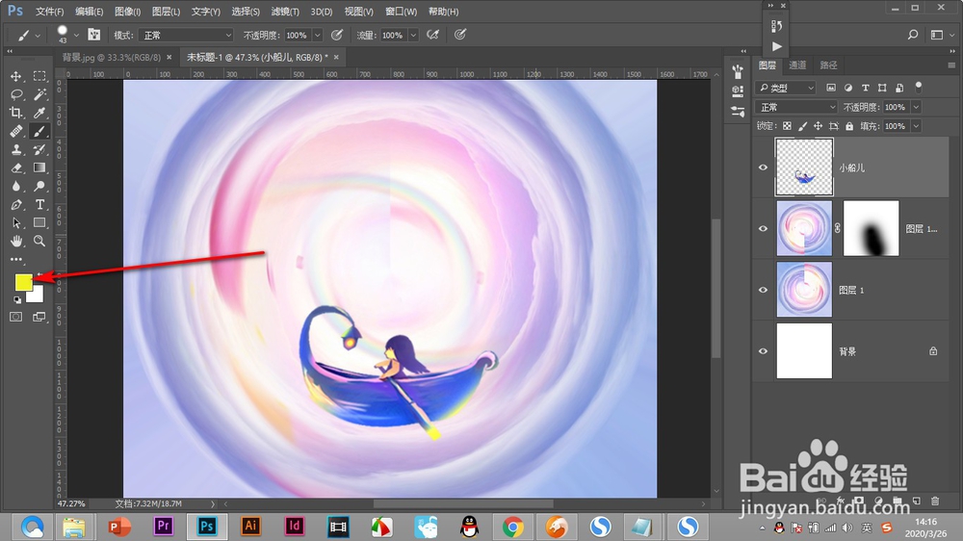The image size is (963, 541).
Task: Open the brush preset picker arrow
Action: click(76, 35)
